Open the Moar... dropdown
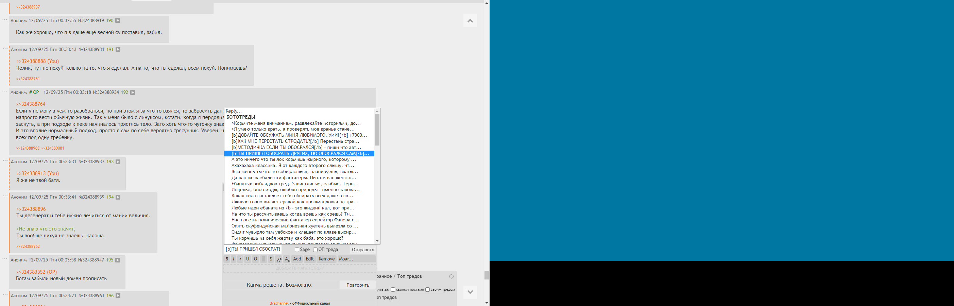This screenshot has width=954, height=306. 356,259
